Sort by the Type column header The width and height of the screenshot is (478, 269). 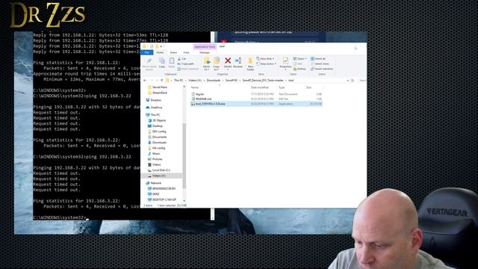(282, 87)
